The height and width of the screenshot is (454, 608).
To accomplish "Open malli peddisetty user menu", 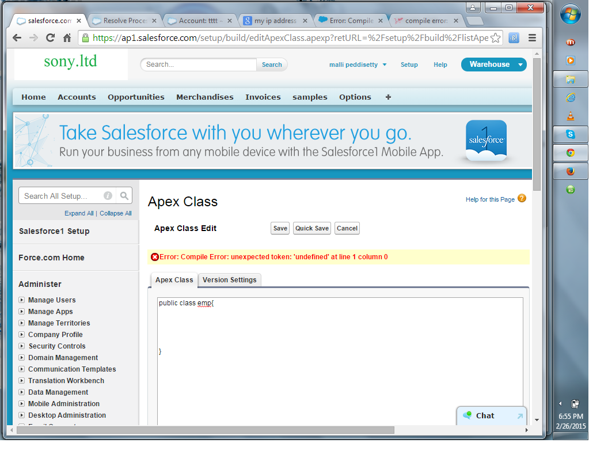I will click(x=358, y=65).
